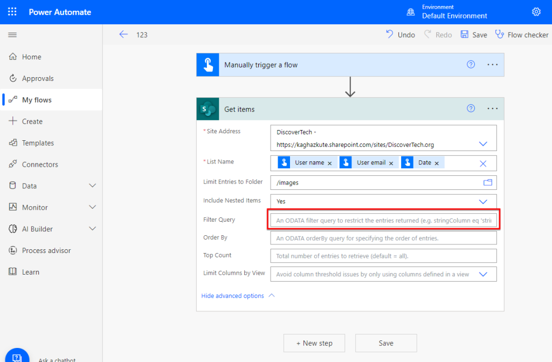Screen dimensions: 552x362
Task: Open the Settings gear icon
Action: pyautogui.click(x=536, y=12)
